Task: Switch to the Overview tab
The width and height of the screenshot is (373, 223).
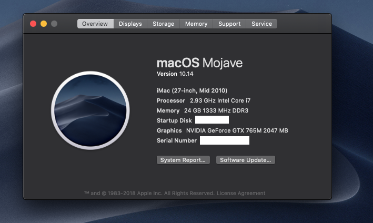Action: tap(95, 24)
